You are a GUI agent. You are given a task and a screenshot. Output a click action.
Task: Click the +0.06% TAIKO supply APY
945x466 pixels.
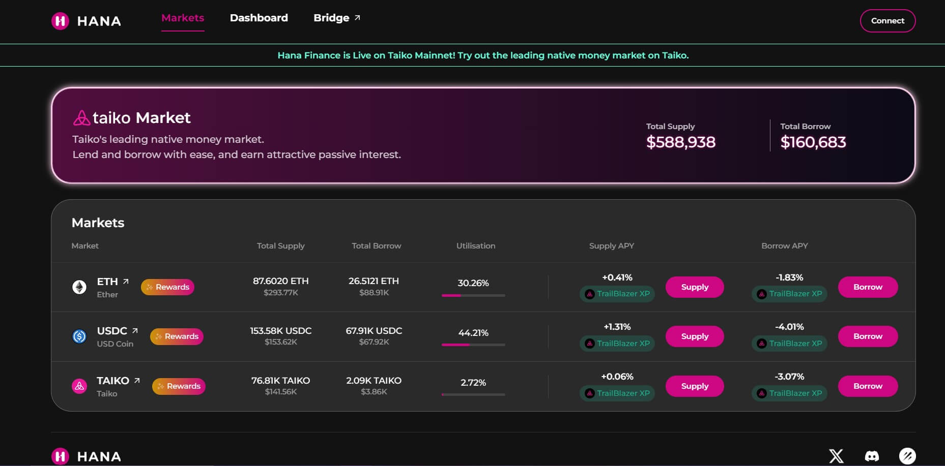(x=617, y=377)
